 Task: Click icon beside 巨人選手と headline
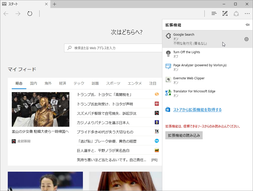pos(157,150)
